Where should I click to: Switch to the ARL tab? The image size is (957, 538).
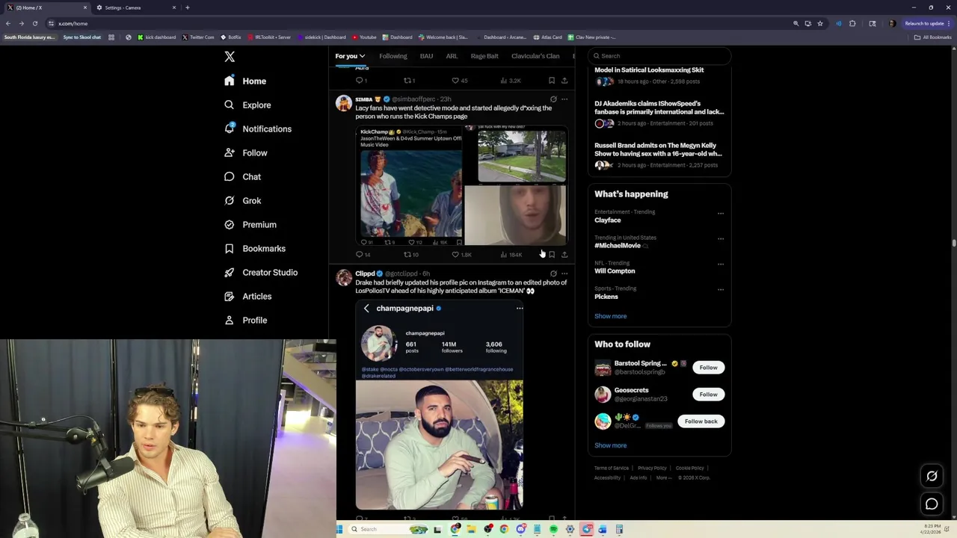452,56
